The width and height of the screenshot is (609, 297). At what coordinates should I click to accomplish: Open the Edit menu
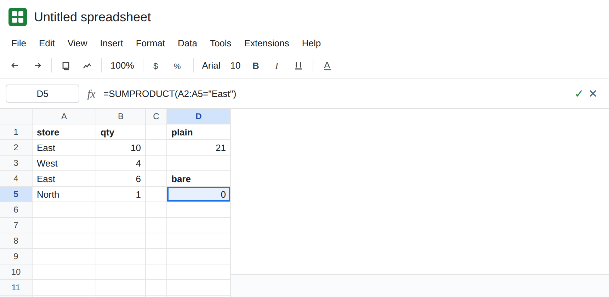(x=47, y=43)
